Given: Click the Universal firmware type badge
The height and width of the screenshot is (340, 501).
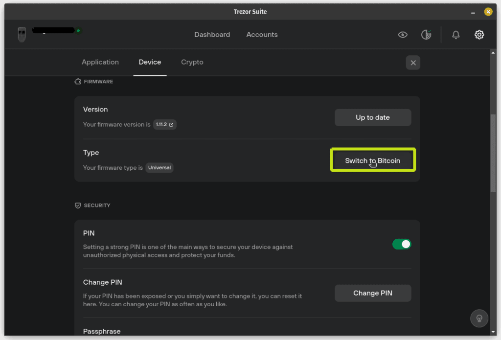Looking at the screenshot, I should tap(159, 168).
